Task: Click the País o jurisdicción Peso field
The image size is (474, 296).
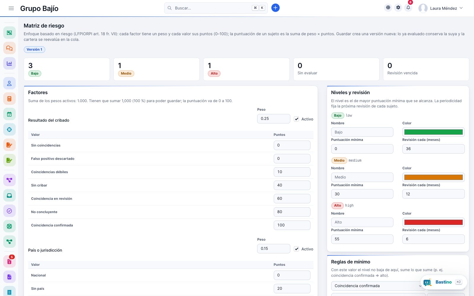Action: click(273, 249)
